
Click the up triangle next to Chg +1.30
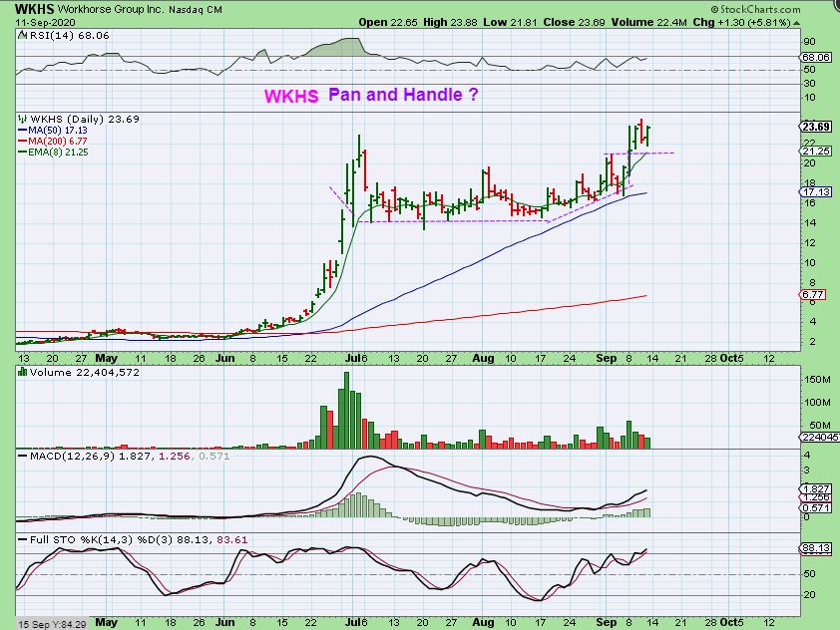[797, 23]
